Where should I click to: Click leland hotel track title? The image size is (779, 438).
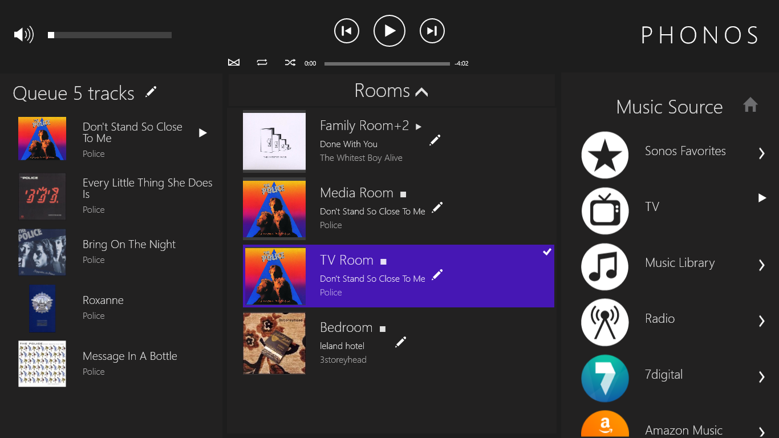click(x=342, y=346)
